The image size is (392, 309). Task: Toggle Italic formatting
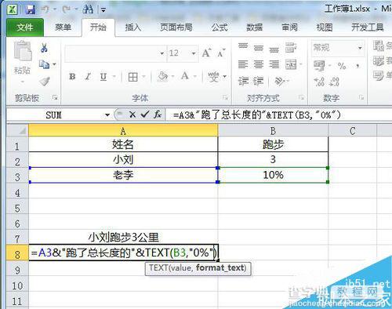pos(88,77)
